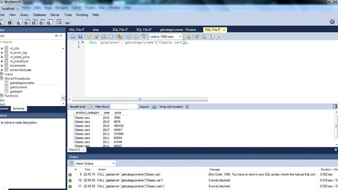
Task: Click the reconnect to DBMS icon
Action: coord(68,22)
